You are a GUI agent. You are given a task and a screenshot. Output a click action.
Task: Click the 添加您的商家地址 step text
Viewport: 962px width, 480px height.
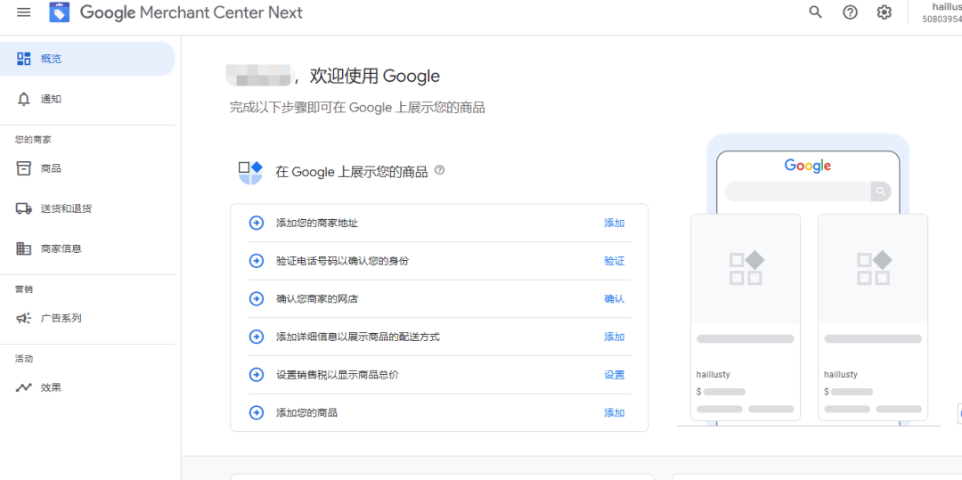pyautogui.click(x=317, y=224)
